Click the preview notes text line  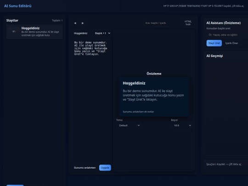coord(138,112)
